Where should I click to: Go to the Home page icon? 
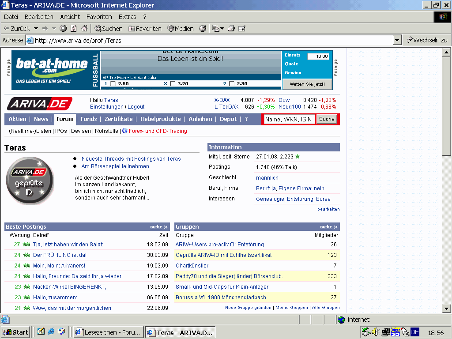point(84,29)
